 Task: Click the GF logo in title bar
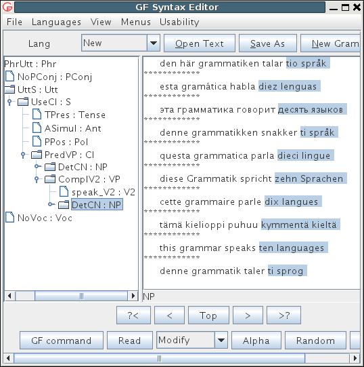7,7
